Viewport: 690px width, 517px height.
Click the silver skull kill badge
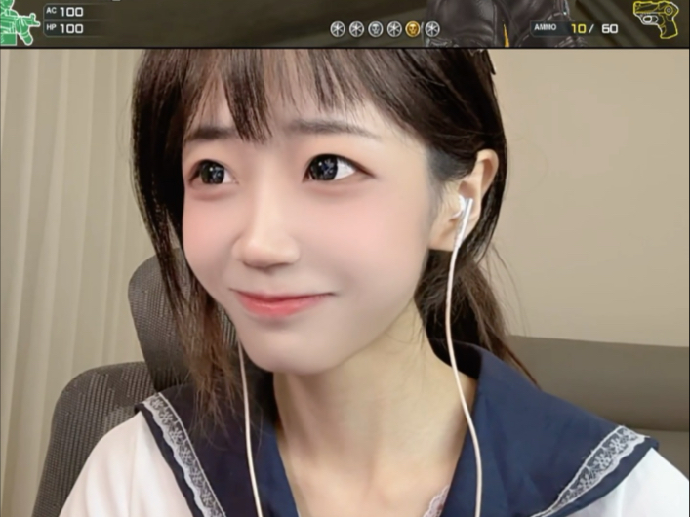tap(376, 28)
